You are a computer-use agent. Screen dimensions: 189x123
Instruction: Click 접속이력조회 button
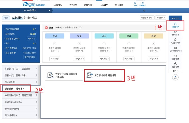tap(30, 57)
